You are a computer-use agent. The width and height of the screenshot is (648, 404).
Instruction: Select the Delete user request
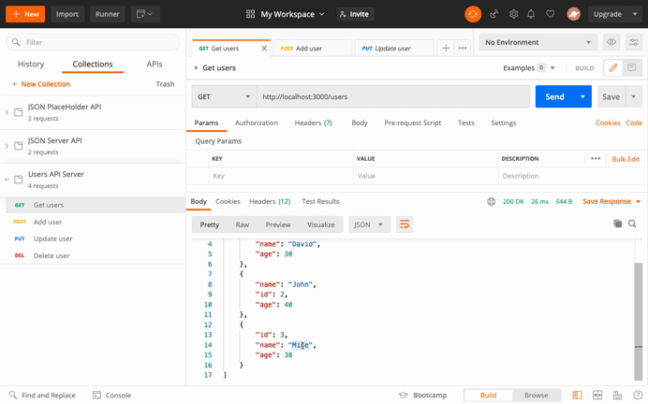pyautogui.click(x=93, y=255)
